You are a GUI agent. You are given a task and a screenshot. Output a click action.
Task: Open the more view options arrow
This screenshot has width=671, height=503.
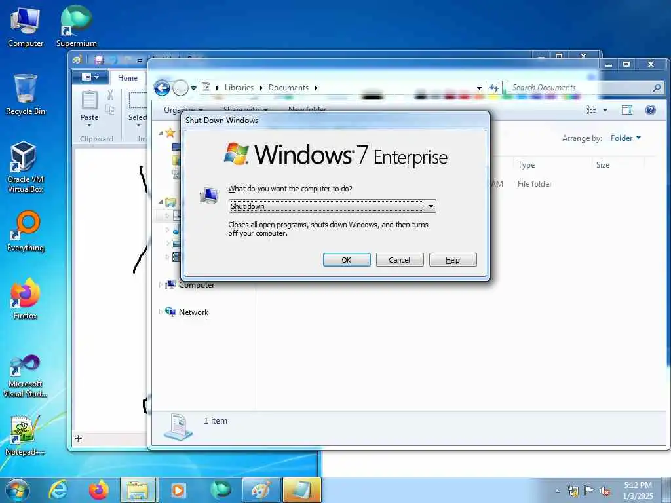click(x=605, y=110)
